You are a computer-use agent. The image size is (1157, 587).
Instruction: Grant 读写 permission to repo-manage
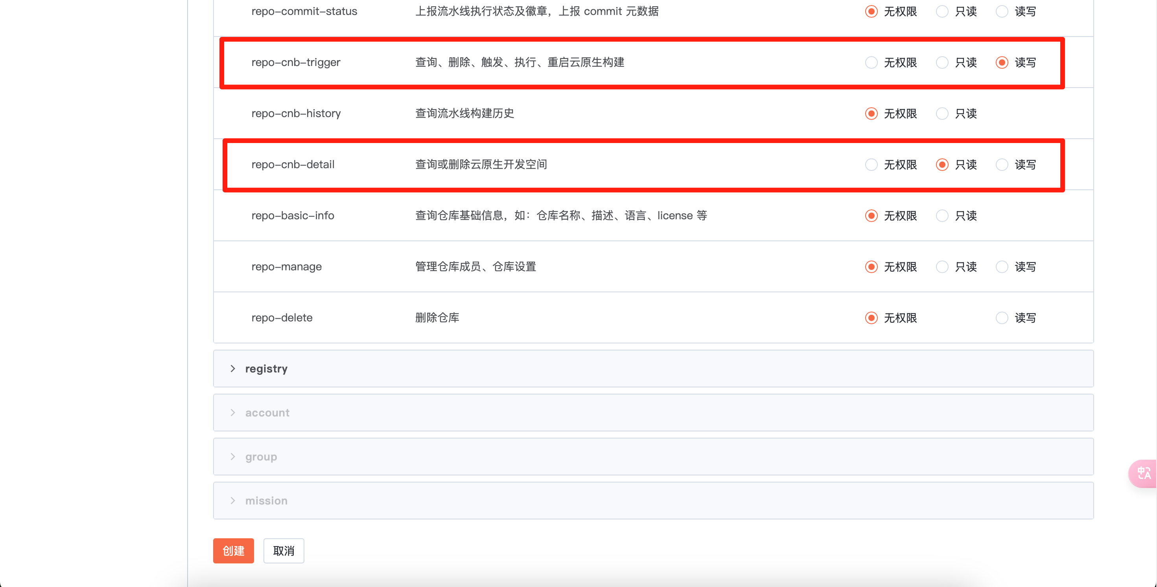(1001, 266)
